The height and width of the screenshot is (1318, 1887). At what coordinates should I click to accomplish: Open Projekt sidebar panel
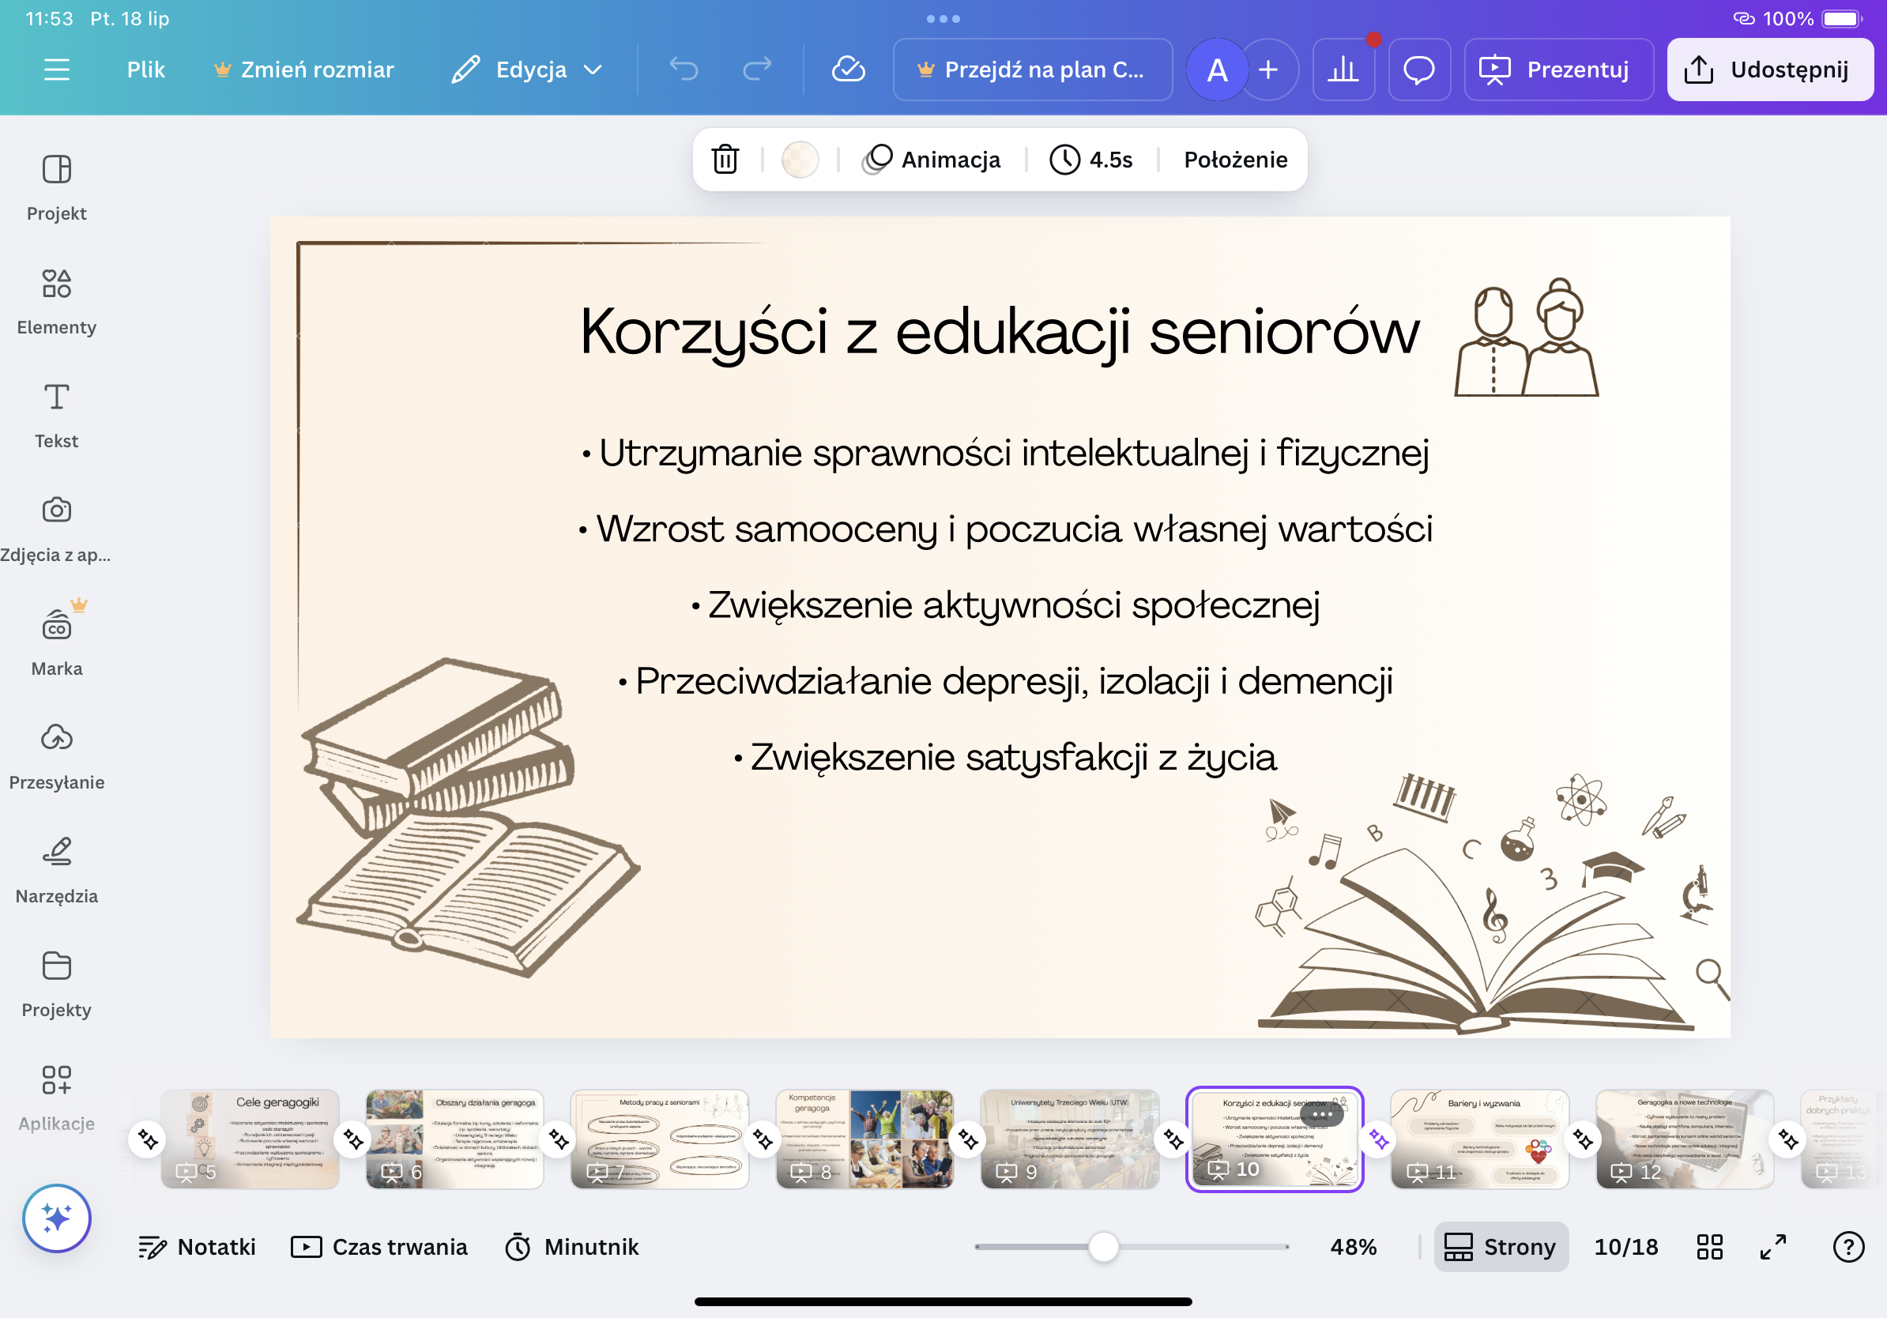[x=56, y=187]
